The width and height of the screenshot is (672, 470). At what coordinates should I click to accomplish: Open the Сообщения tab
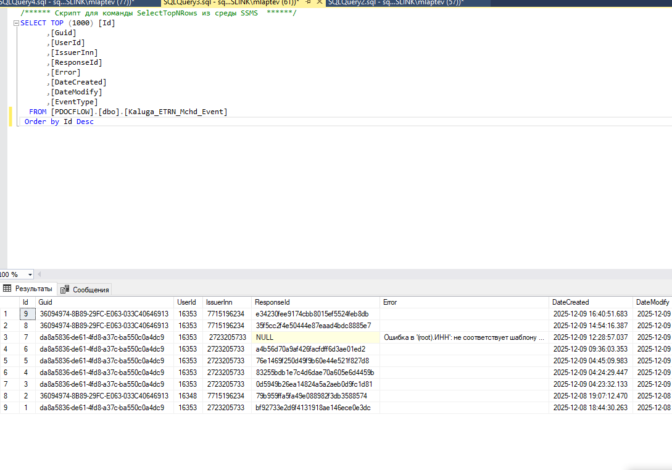pyautogui.click(x=85, y=290)
